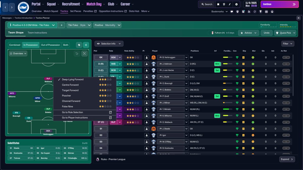Image resolution: width=303 pixels, height=170 pixels.
Task: Open the Portal dropdown menu
Action: 38,4
